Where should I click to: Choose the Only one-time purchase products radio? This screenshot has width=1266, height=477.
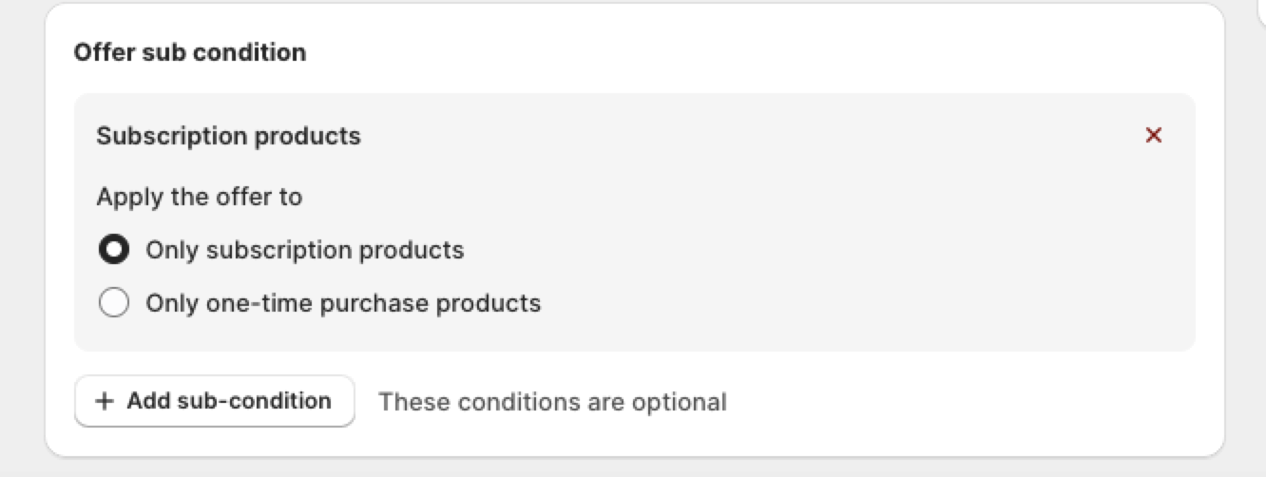114,304
